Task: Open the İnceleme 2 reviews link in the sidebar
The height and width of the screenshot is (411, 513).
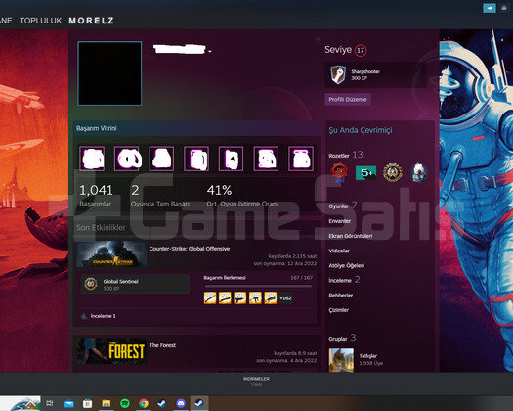Action: [344, 280]
